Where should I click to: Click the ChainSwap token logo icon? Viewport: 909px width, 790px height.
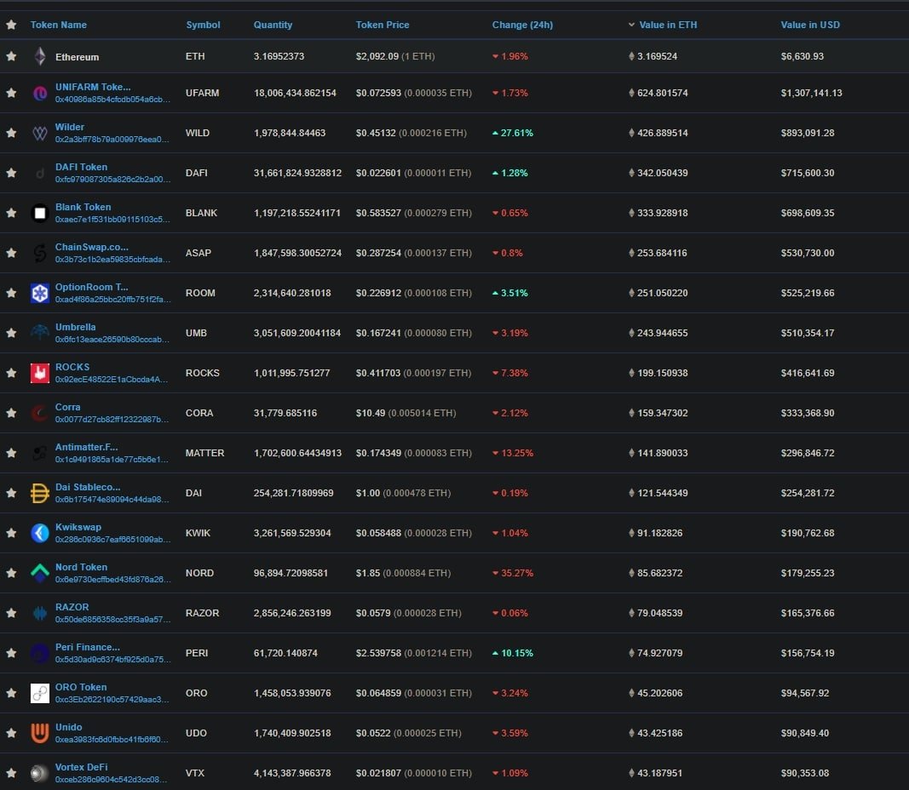[x=39, y=253]
